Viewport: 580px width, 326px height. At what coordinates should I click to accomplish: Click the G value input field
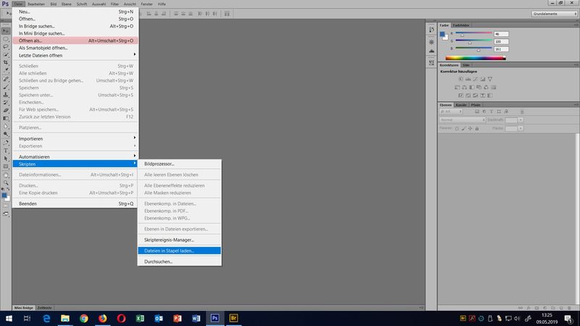[502, 42]
